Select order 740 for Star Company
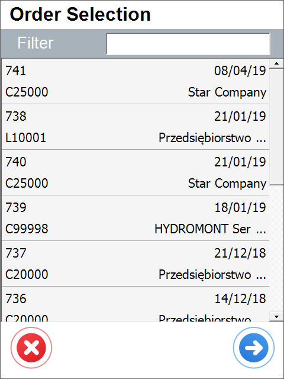 click(135, 172)
